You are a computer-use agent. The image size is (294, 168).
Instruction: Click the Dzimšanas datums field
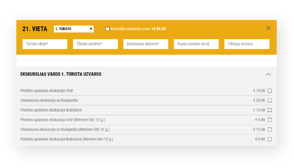(146, 44)
